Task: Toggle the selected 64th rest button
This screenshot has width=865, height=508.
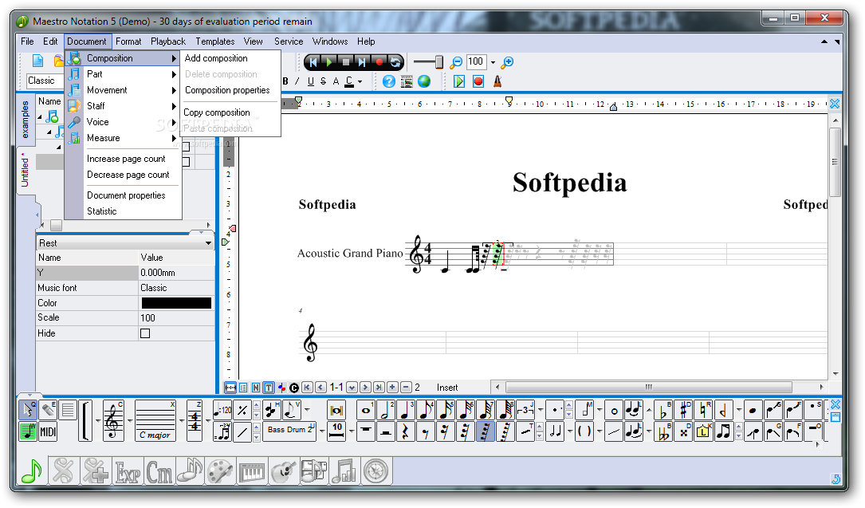Action: coord(485,431)
